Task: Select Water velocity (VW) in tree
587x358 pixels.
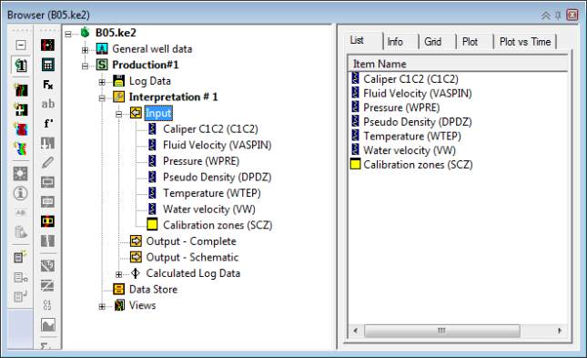Action: [209, 210]
